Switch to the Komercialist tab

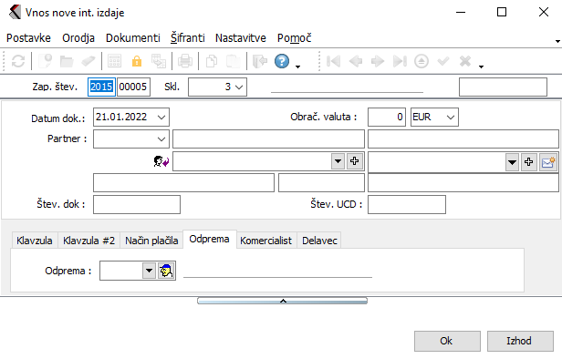pos(266,241)
